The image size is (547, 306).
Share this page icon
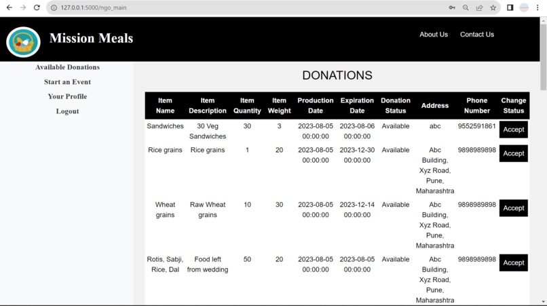pyautogui.click(x=479, y=7)
